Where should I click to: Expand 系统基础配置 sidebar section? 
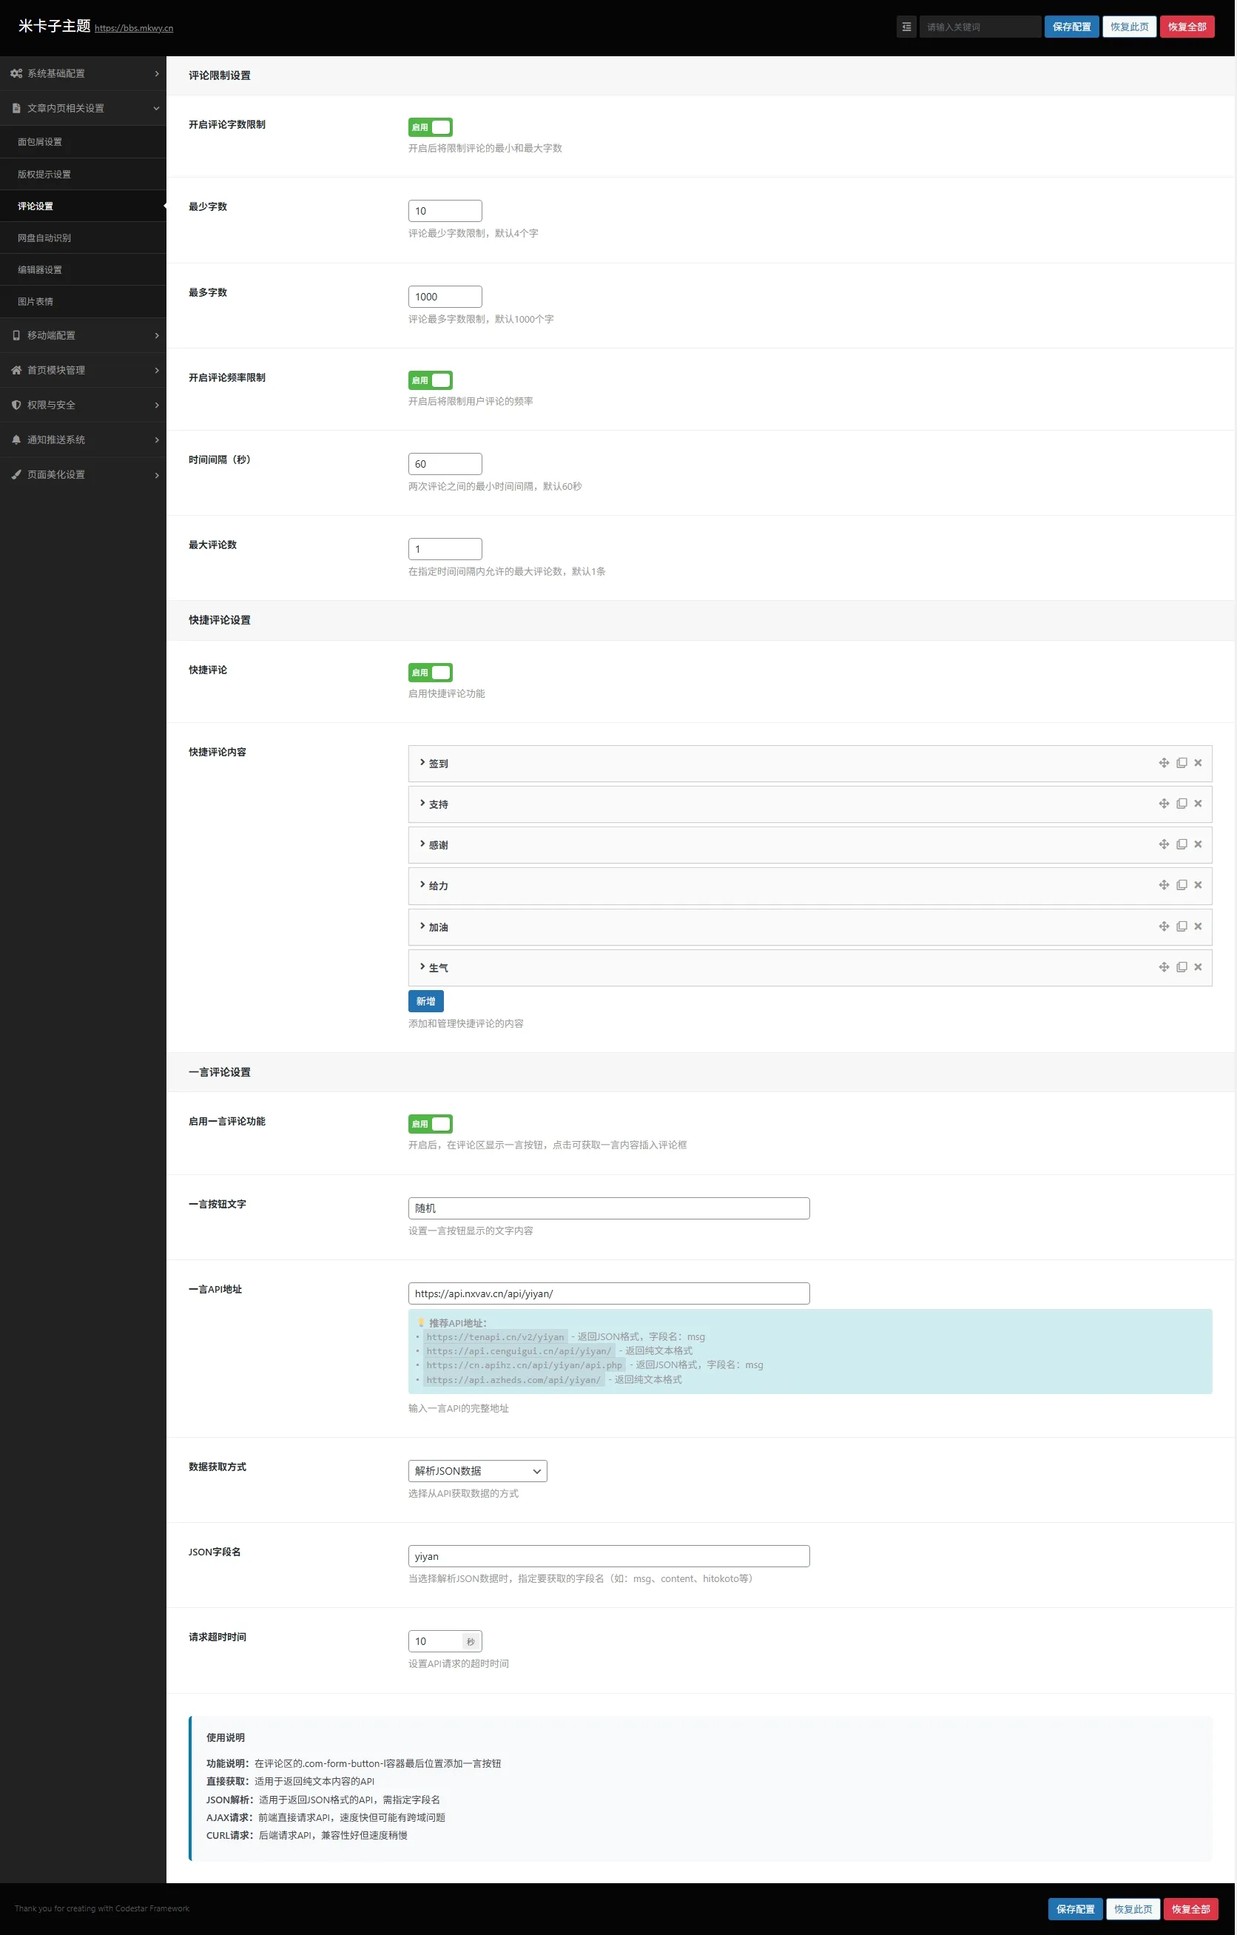(83, 73)
